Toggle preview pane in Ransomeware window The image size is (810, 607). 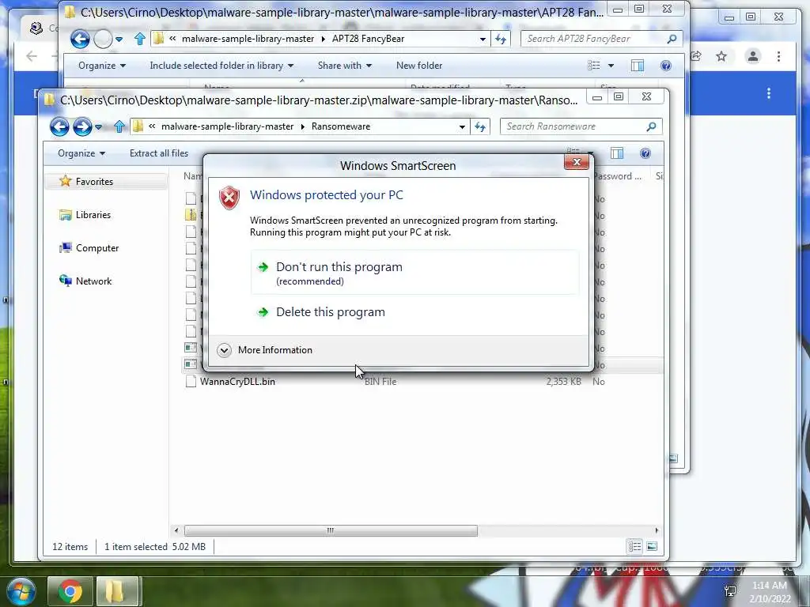tap(617, 153)
